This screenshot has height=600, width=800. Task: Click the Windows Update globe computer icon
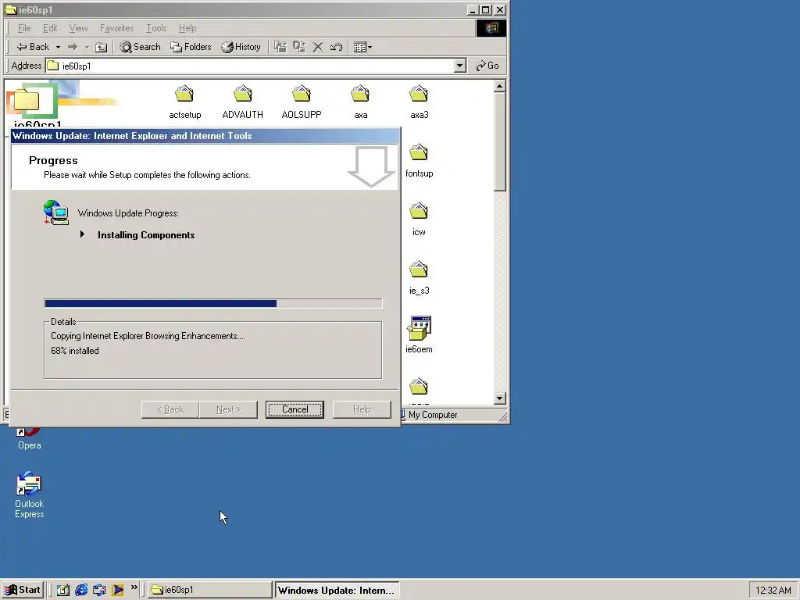[x=56, y=212]
